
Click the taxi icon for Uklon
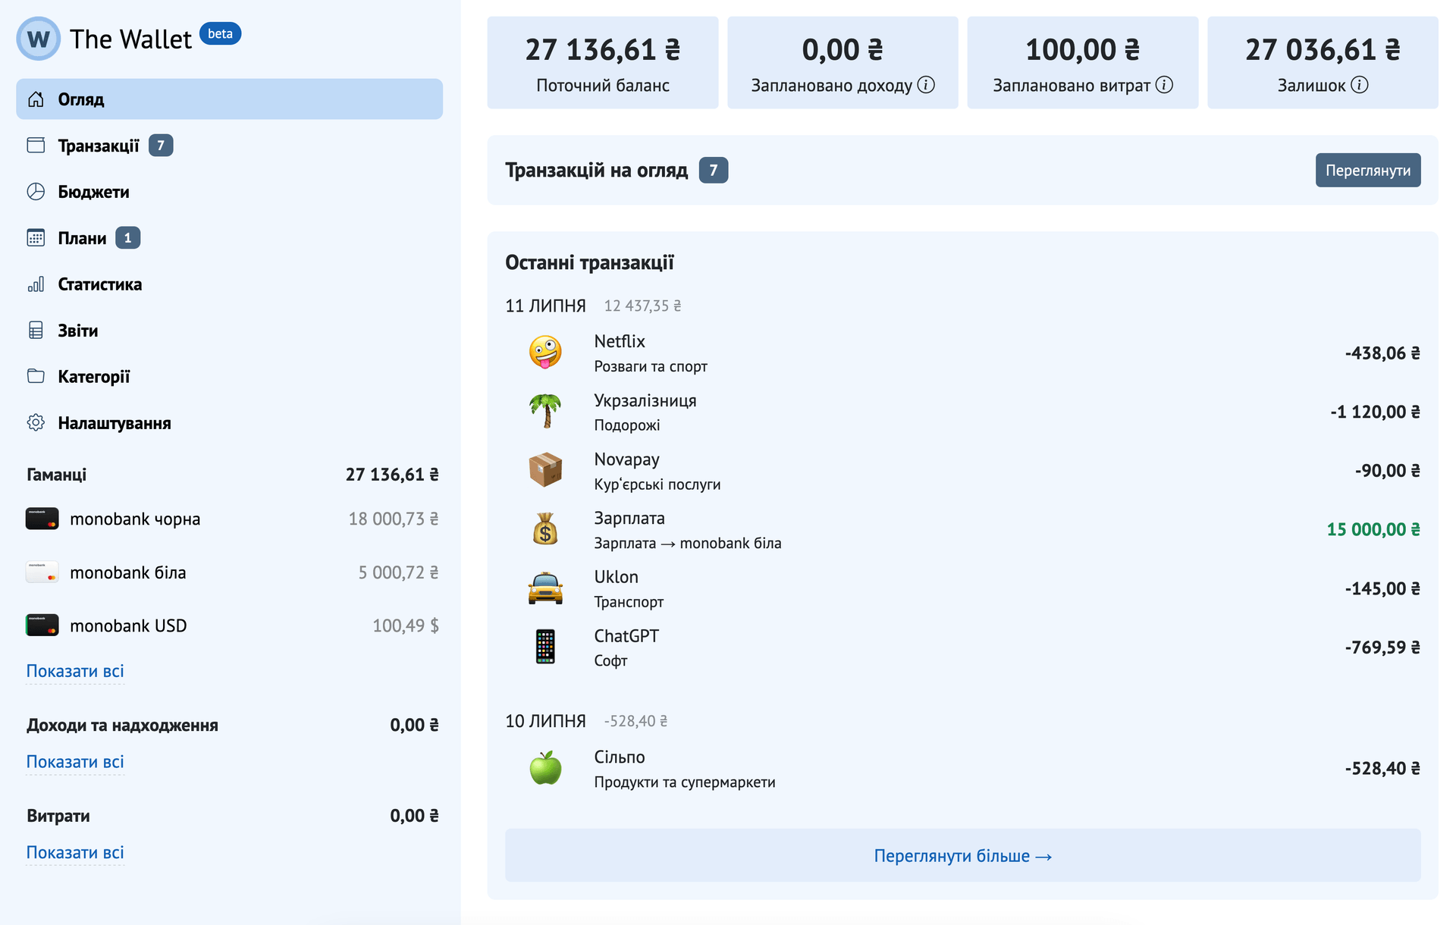point(545,588)
